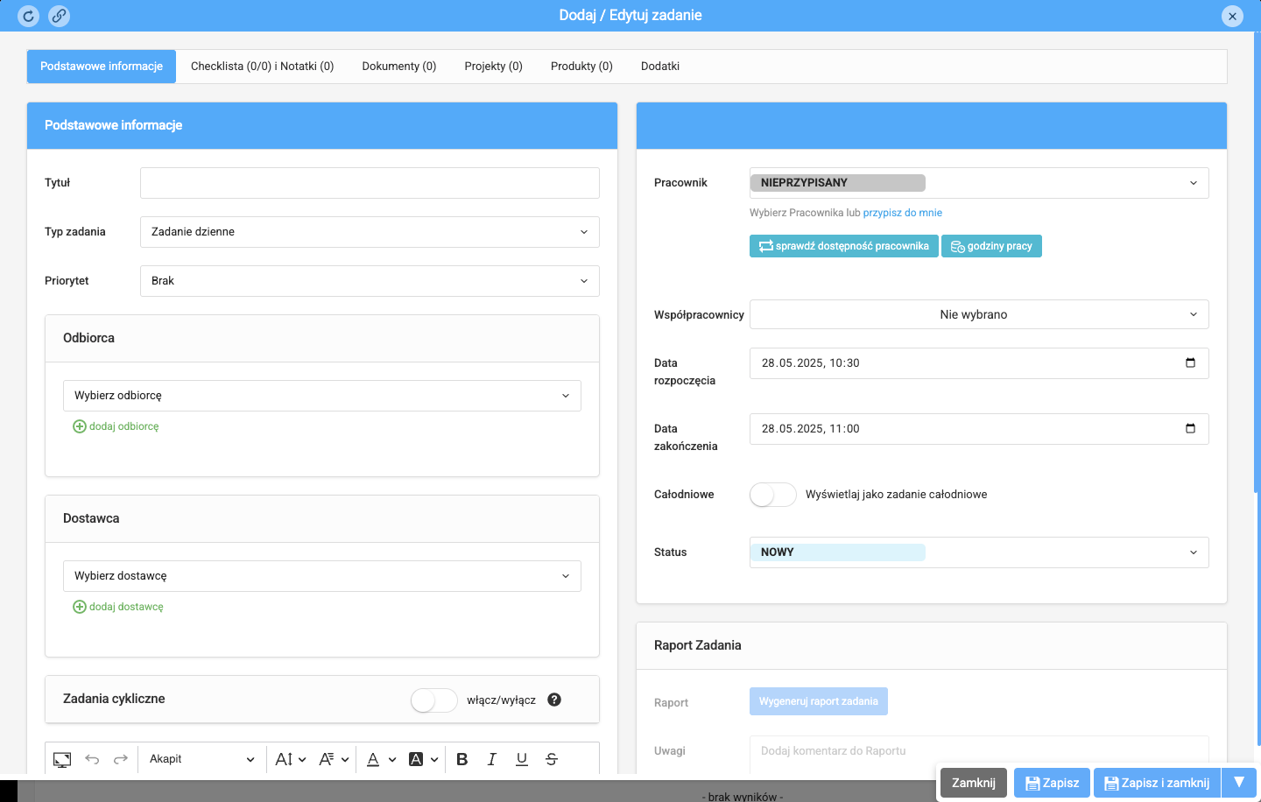Apply italic formatting in the editor
The width and height of the screenshot is (1261, 802).
[492, 759]
